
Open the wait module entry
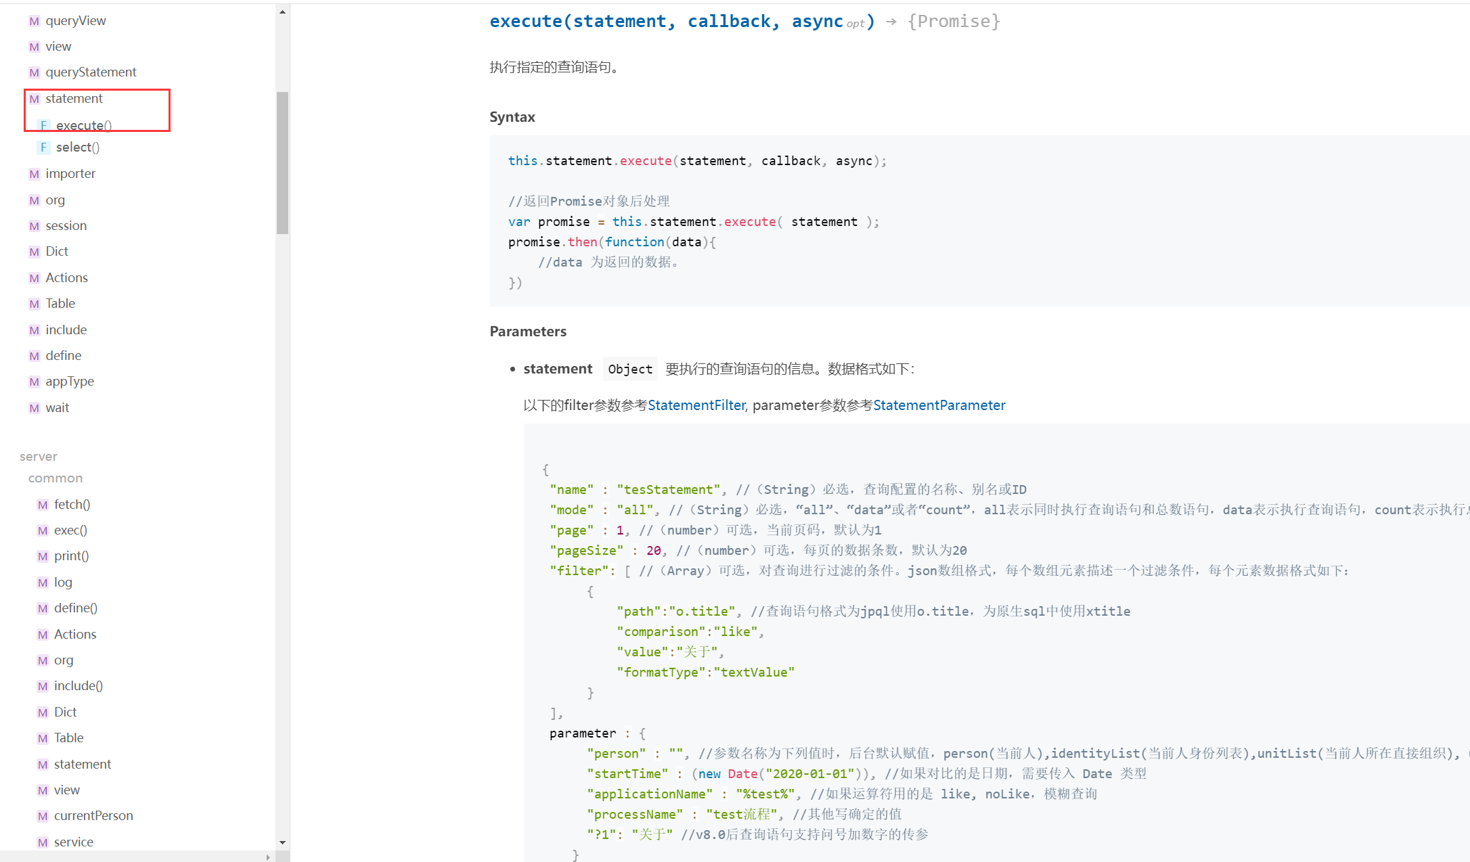point(57,408)
